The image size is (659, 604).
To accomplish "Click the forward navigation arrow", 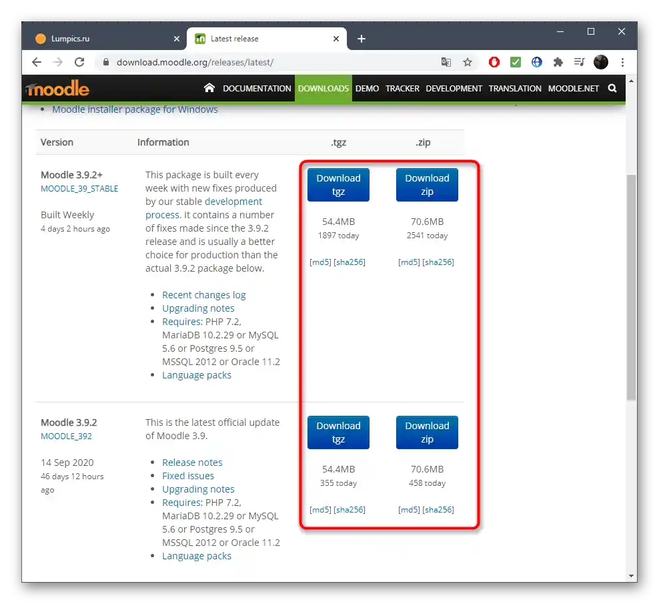I will point(58,62).
